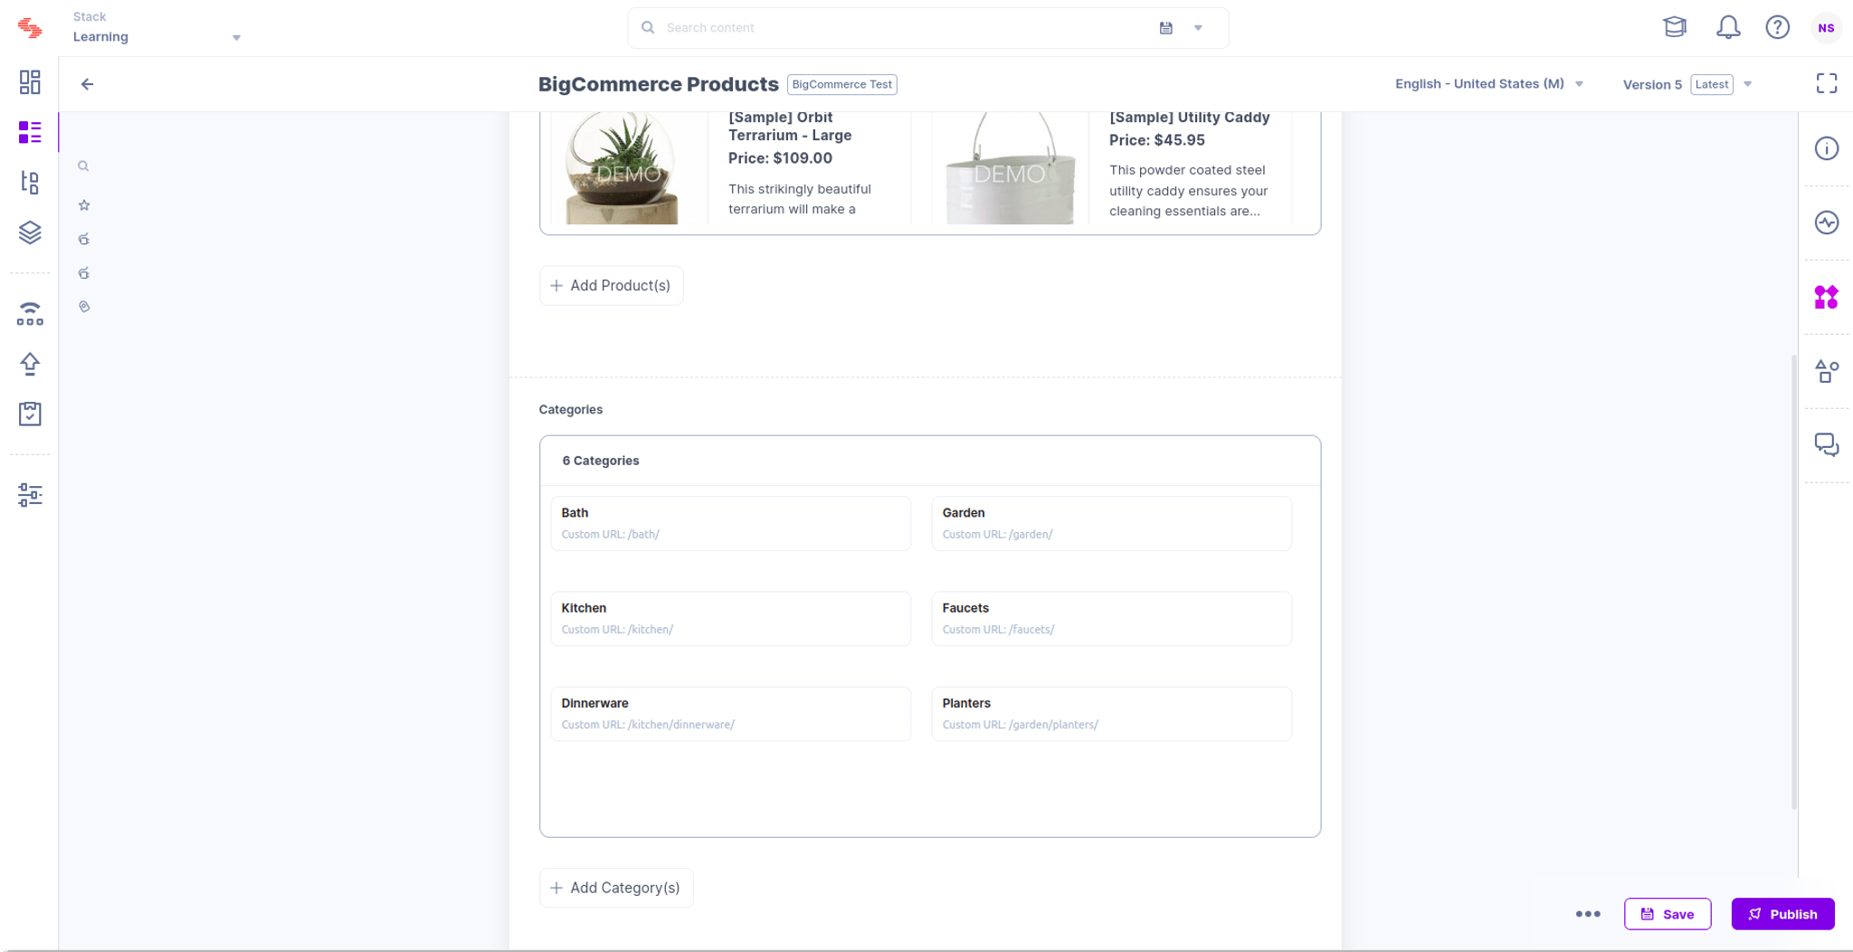Open the Dashboard icon in left sidebar

point(30,82)
